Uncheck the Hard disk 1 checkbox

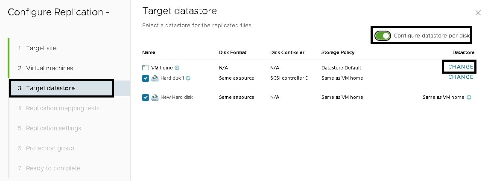click(x=145, y=78)
